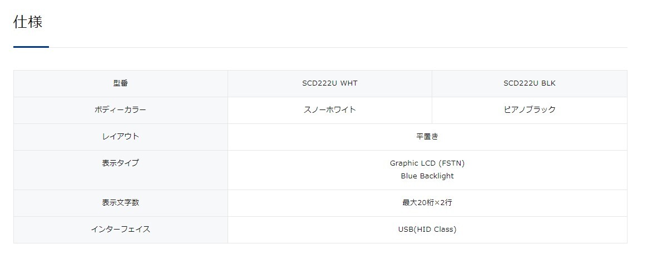Click the (HID Class) text

point(436,230)
